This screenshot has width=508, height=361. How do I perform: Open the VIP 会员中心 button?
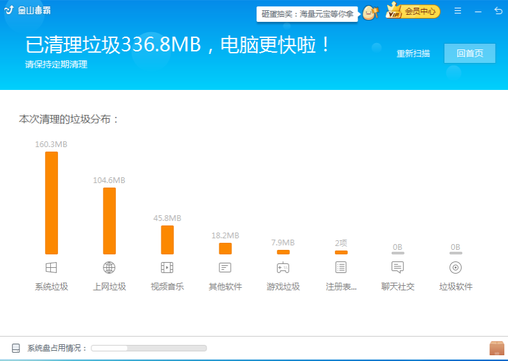[413, 11]
